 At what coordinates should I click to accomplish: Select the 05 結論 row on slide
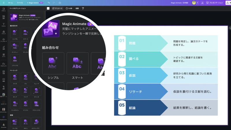tap(166, 108)
